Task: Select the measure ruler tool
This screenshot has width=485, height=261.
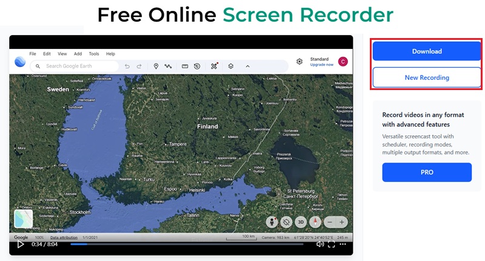Action: (185, 66)
